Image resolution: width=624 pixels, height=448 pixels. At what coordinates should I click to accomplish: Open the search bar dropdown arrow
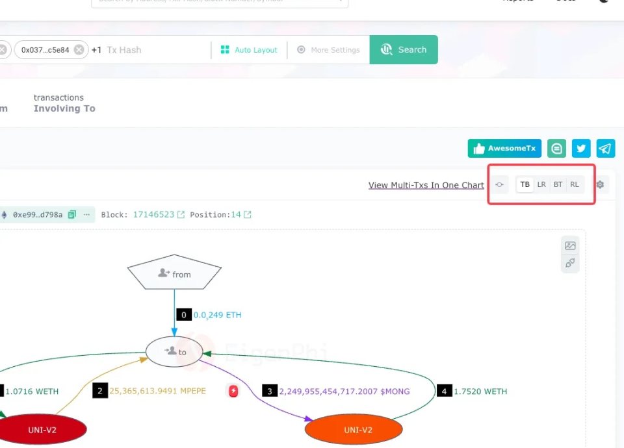point(339,1)
